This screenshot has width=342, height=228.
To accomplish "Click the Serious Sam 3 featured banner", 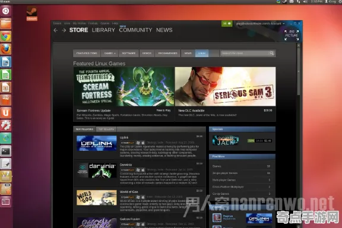I will click(x=225, y=87).
